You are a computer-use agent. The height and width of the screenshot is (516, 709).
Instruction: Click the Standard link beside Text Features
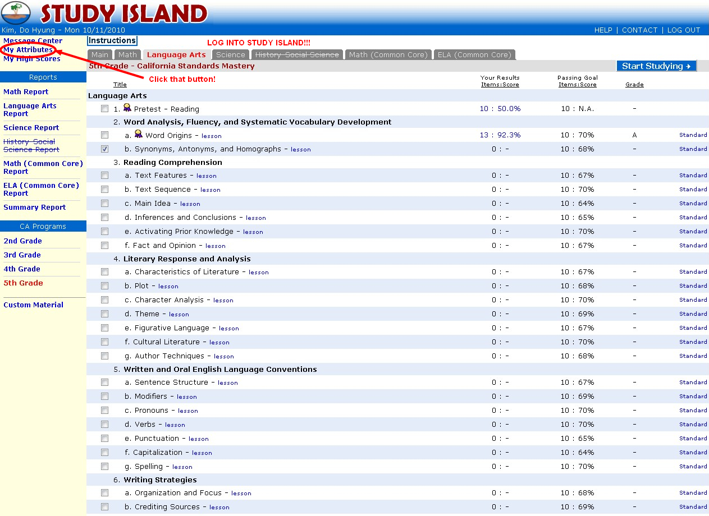tap(693, 175)
